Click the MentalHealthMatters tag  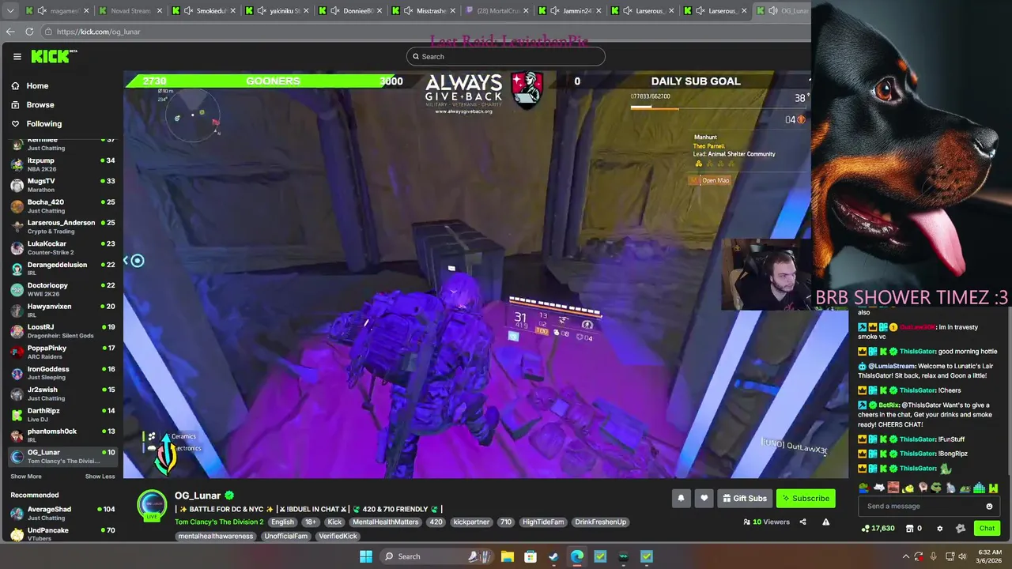[x=385, y=522]
